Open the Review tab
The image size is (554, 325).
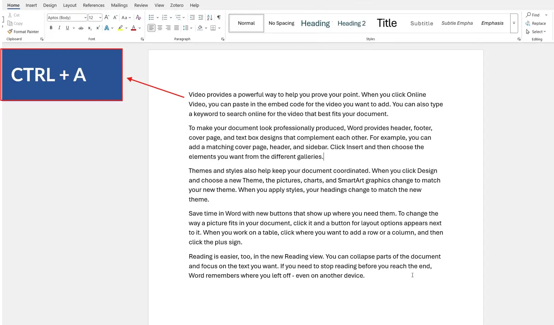coord(141,5)
